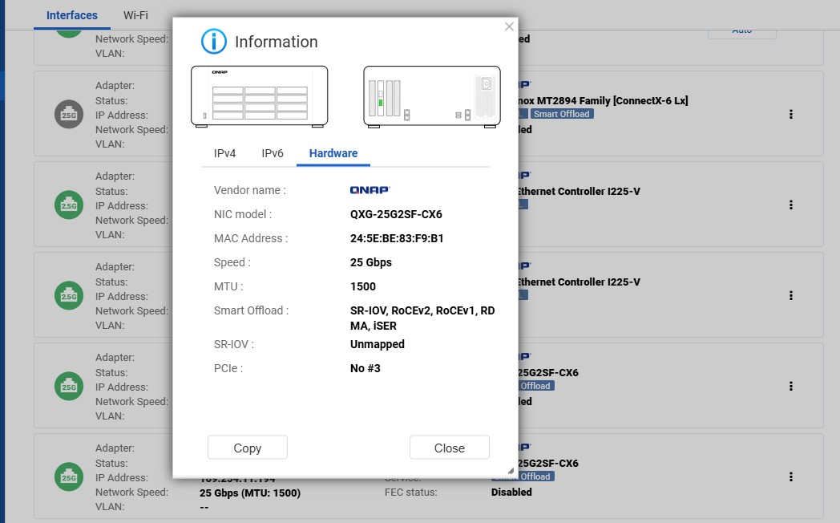Click the NAS front panel image
This screenshot has width=840, height=523.
point(259,97)
